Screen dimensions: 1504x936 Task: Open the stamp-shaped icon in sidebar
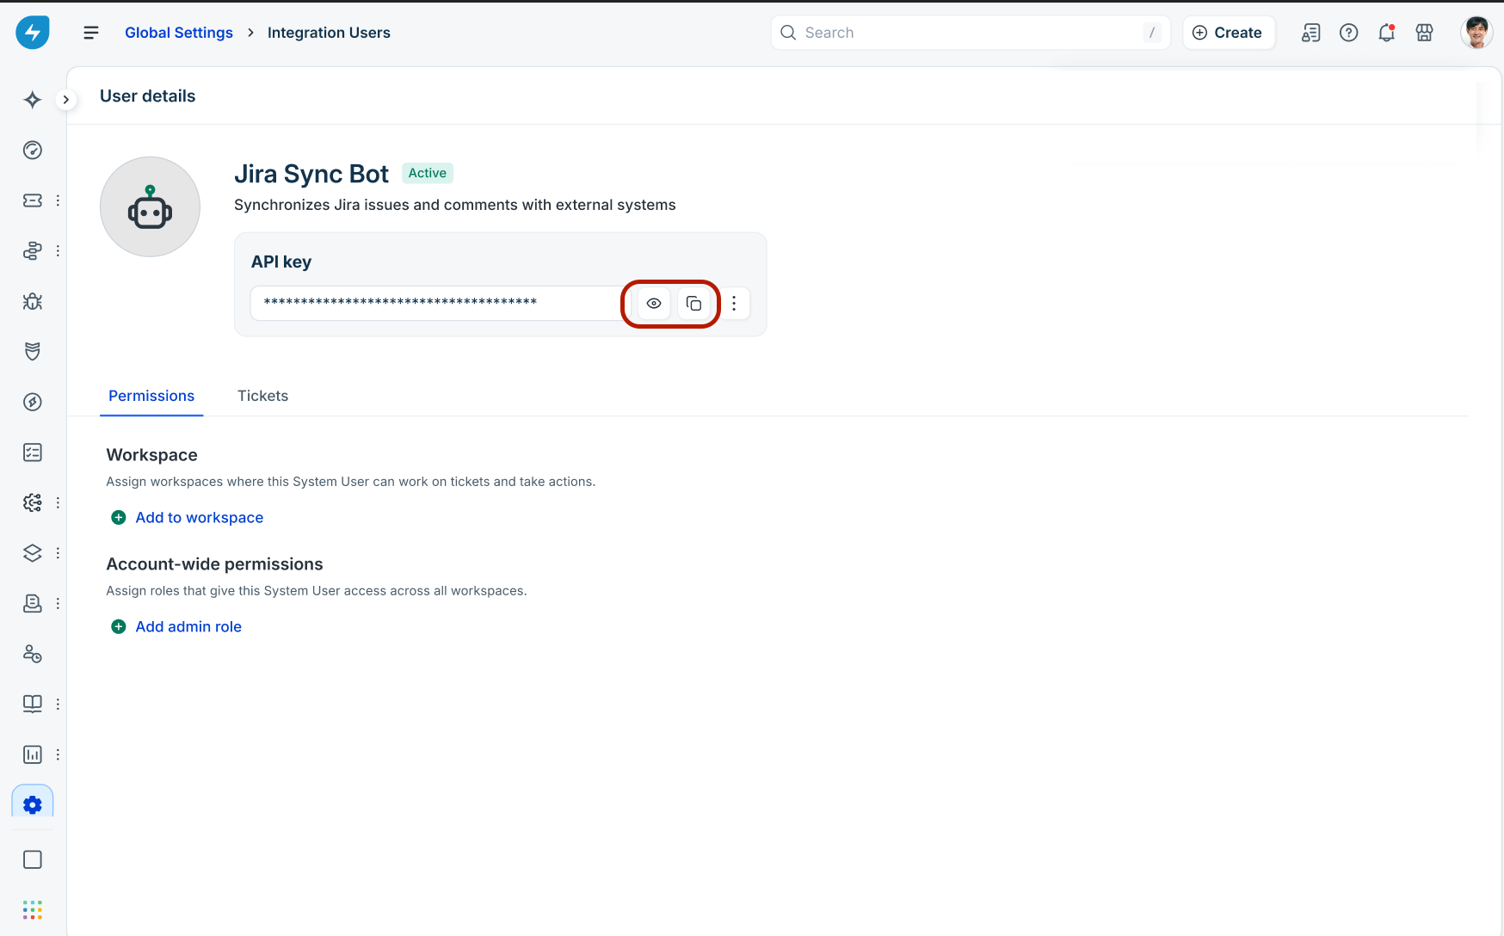point(33,603)
